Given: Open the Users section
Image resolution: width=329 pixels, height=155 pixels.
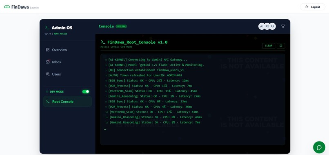Looking at the screenshot, I should pos(67,74).
